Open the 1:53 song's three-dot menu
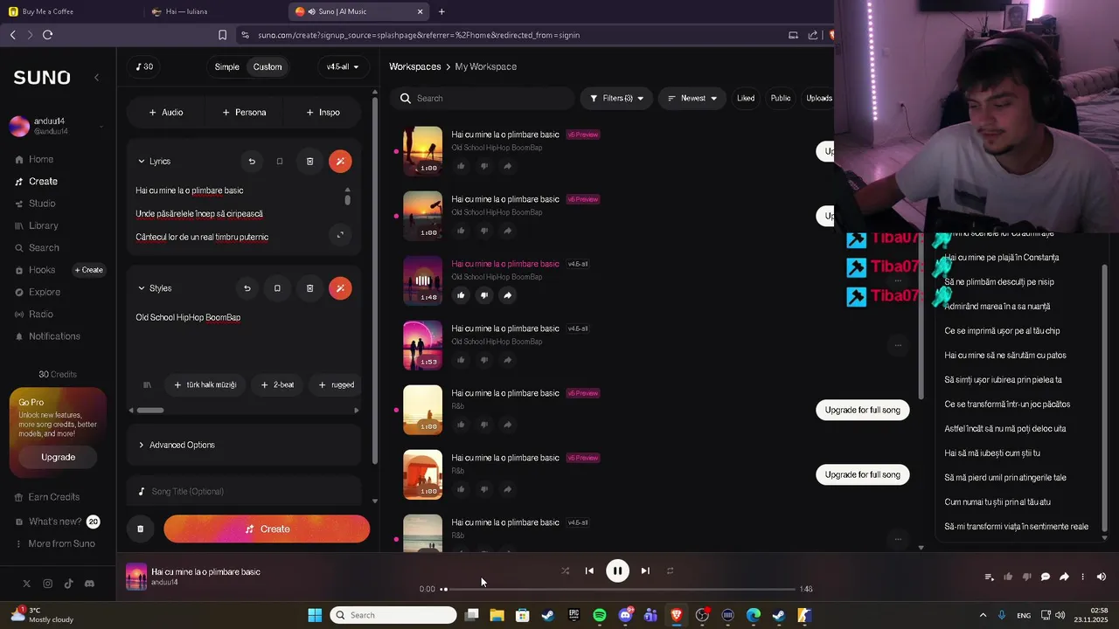Viewport: 1119px width, 629px height. tap(898, 345)
